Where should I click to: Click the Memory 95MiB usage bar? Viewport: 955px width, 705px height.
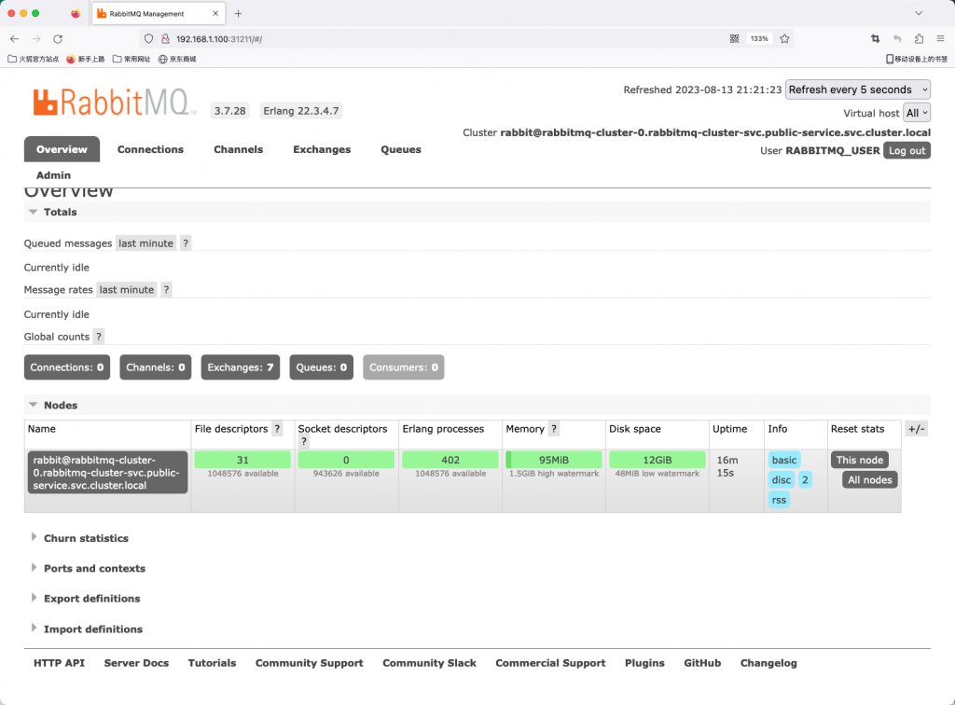[554, 460]
